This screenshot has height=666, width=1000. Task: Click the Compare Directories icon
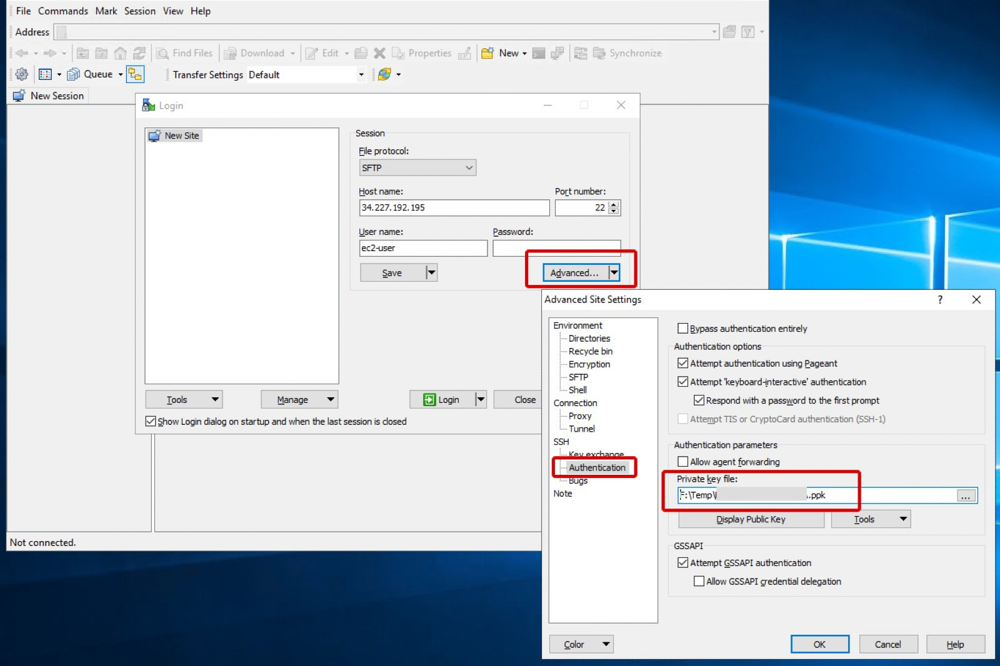click(581, 53)
